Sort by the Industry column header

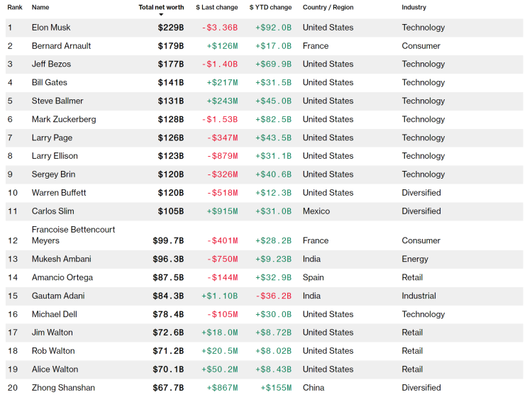pyautogui.click(x=414, y=7)
